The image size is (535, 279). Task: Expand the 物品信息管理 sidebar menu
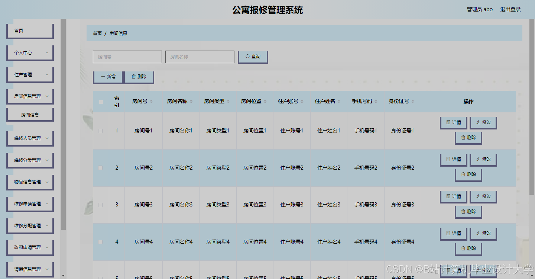coord(30,182)
